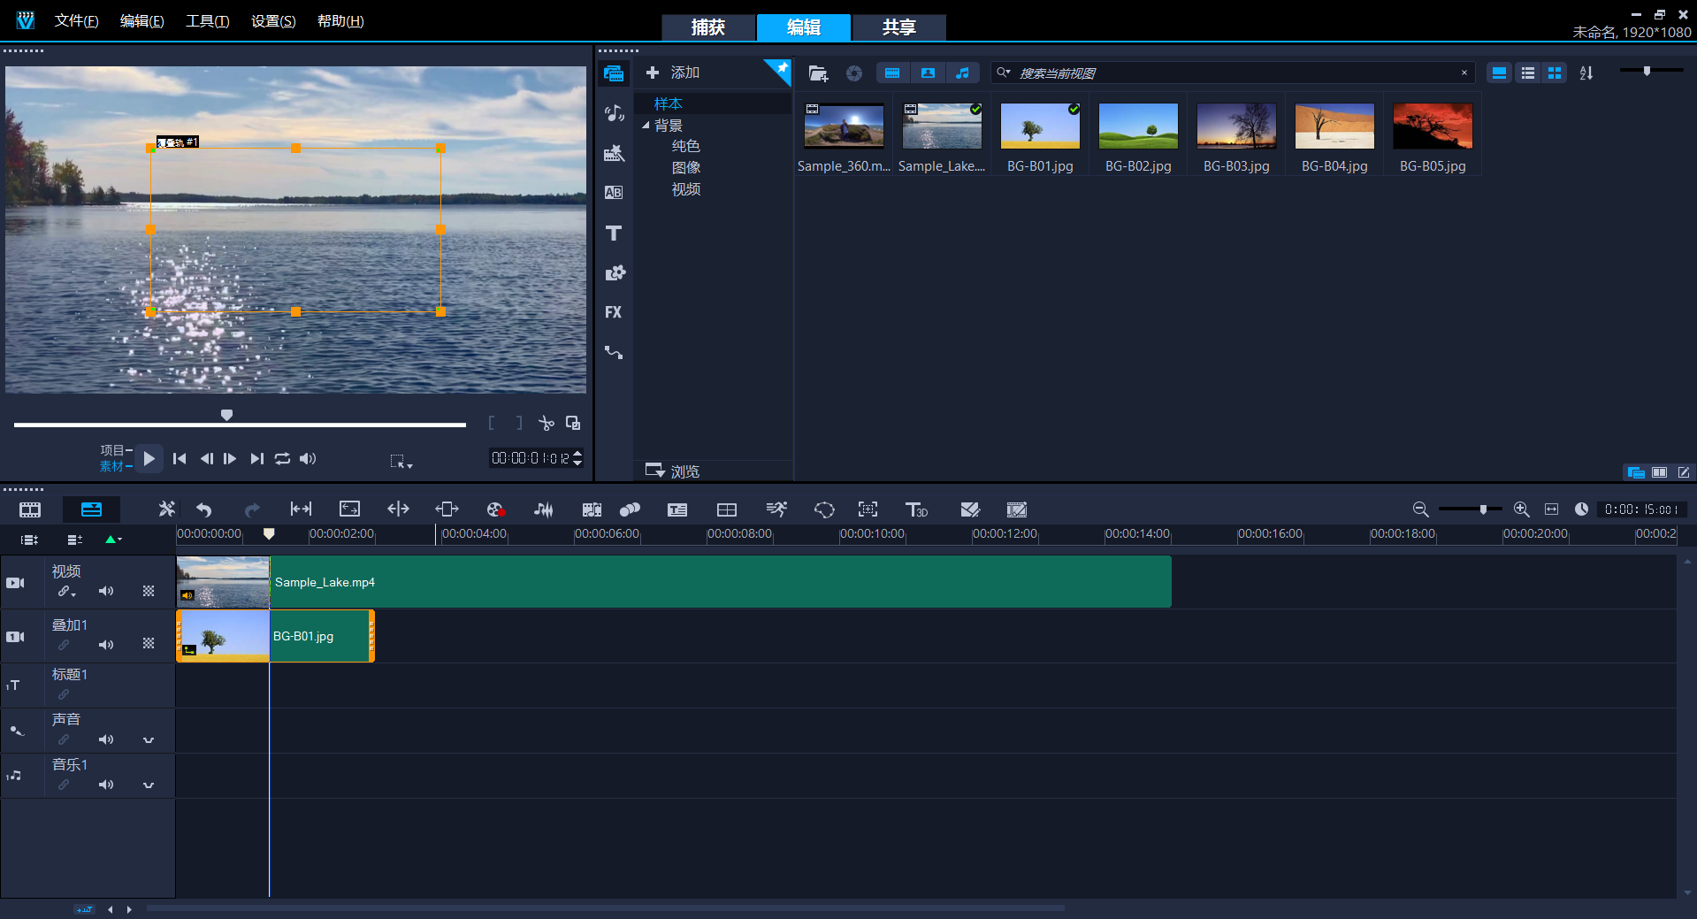Switch to Storyboard view icon
The image size is (1697, 919).
point(30,509)
